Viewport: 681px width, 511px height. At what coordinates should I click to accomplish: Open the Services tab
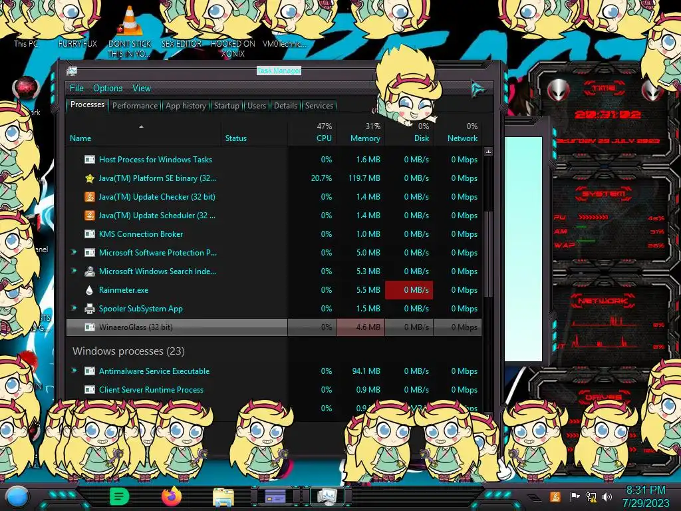click(319, 106)
